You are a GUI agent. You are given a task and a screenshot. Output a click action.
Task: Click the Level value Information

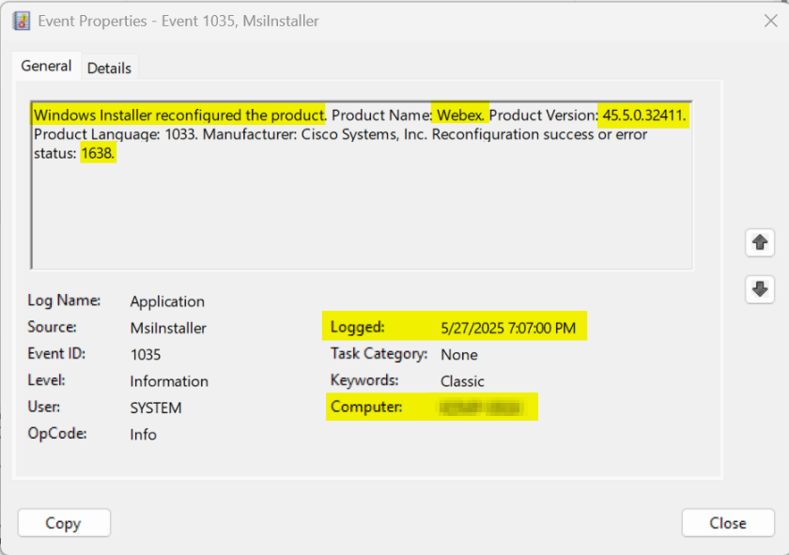coord(169,381)
